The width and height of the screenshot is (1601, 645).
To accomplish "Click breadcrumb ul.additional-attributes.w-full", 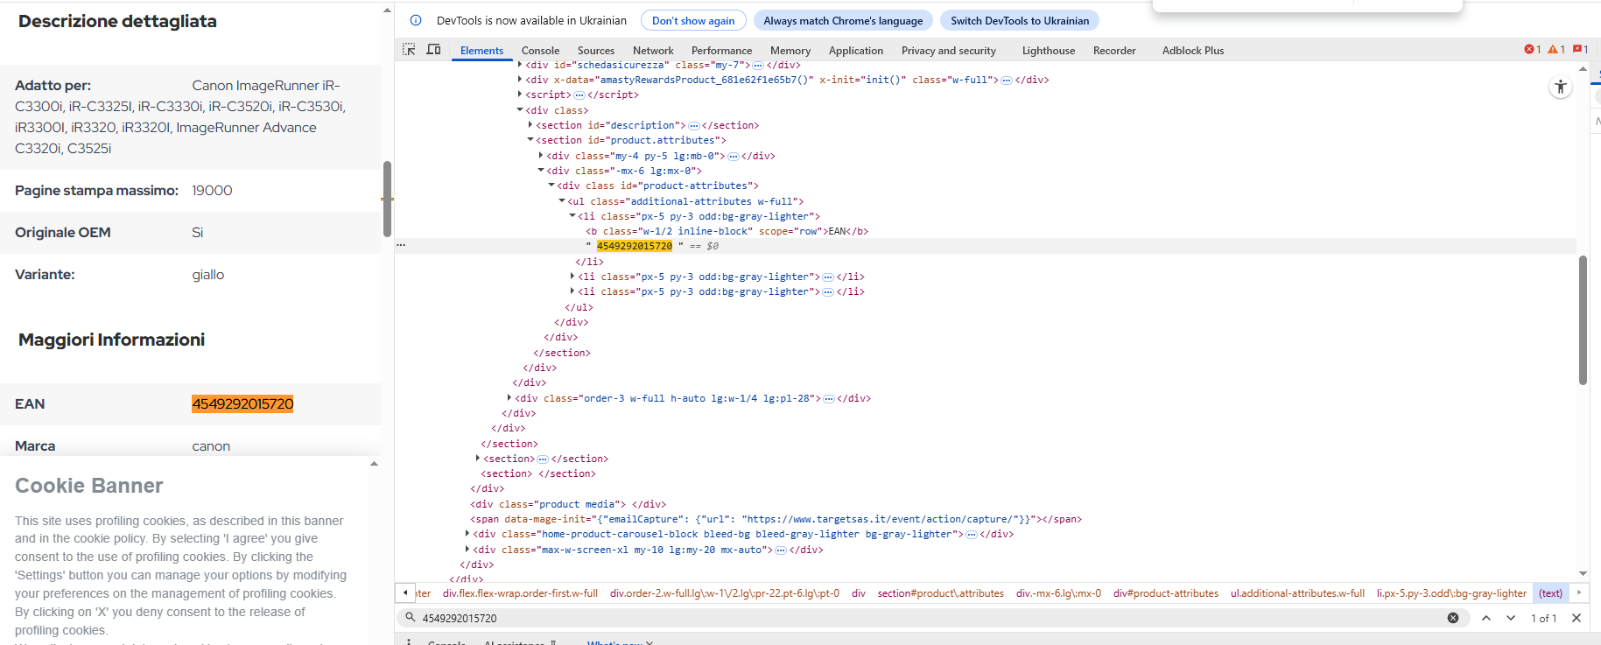I will [x=1297, y=593].
